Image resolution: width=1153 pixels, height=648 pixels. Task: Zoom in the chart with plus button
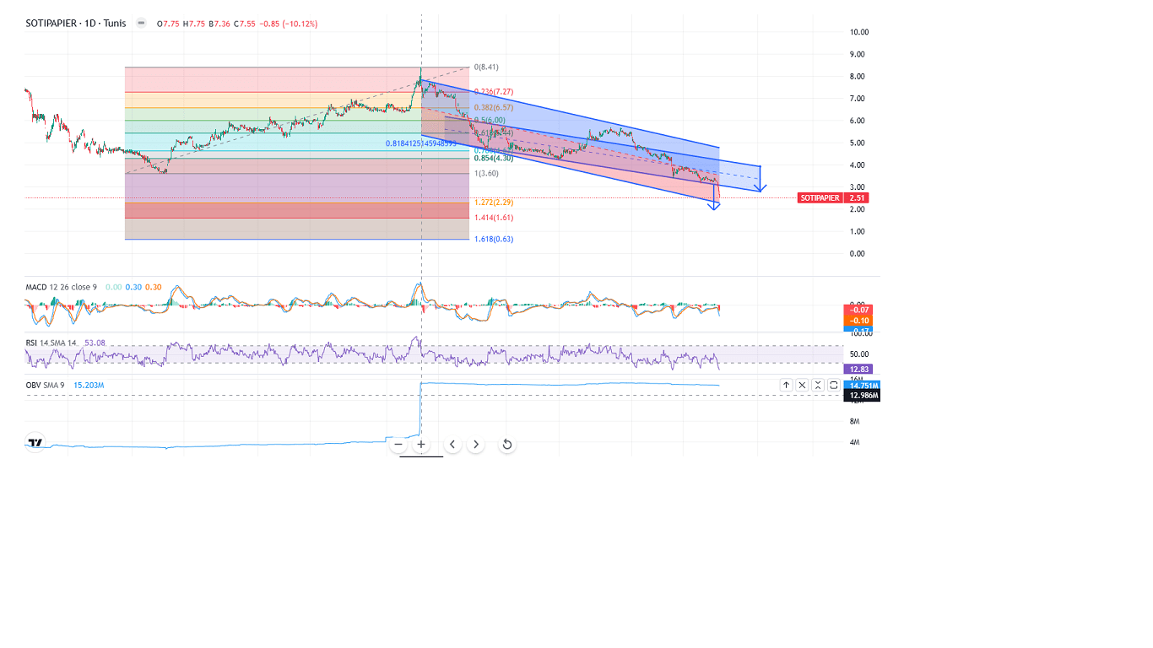click(421, 445)
